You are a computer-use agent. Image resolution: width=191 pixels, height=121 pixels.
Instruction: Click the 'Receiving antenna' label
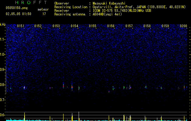[x=70, y=14]
